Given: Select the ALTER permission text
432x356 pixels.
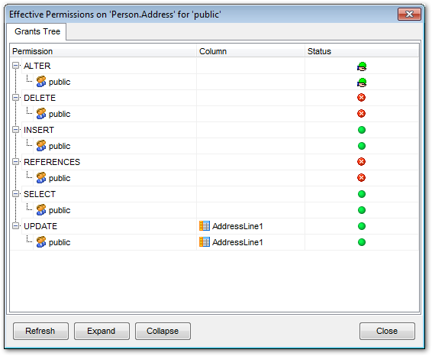Looking at the screenshot, I should (37, 66).
